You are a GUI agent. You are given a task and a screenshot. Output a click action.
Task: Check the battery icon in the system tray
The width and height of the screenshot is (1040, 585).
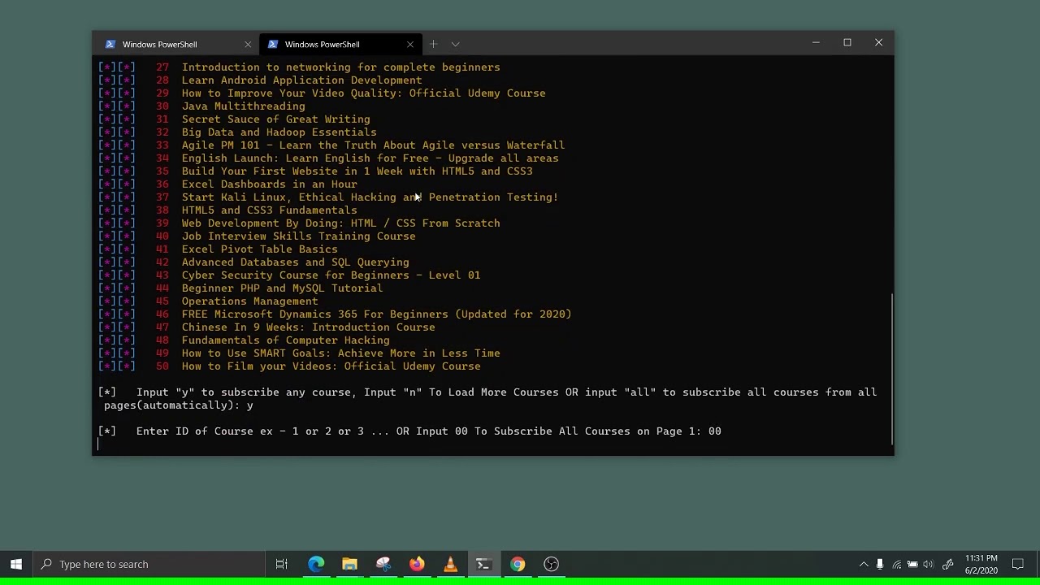click(x=912, y=565)
